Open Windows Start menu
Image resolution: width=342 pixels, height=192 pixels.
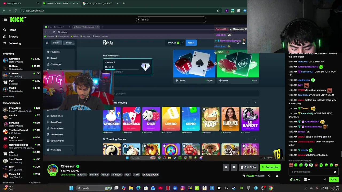[71, 188]
